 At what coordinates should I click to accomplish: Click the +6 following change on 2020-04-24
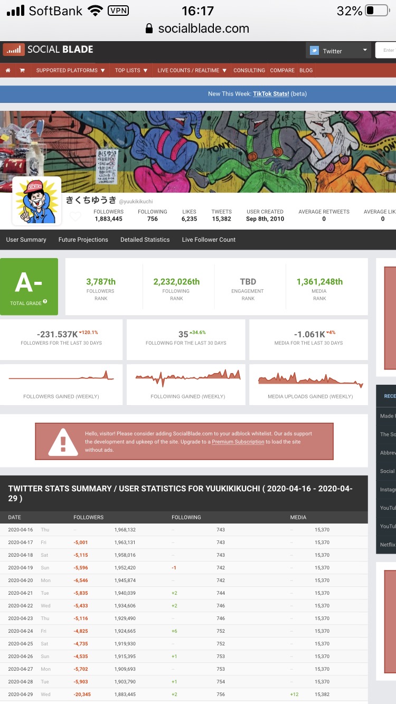174,631
